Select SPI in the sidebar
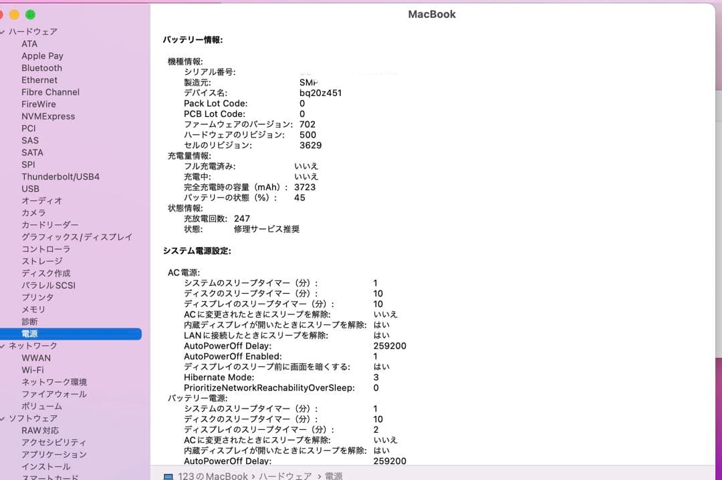The height and width of the screenshot is (480, 722). click(x=28, y=165)
